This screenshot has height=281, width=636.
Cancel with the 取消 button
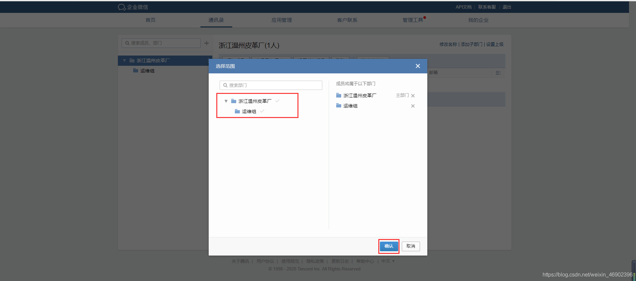pyautogui.click(x=411, y=246)
